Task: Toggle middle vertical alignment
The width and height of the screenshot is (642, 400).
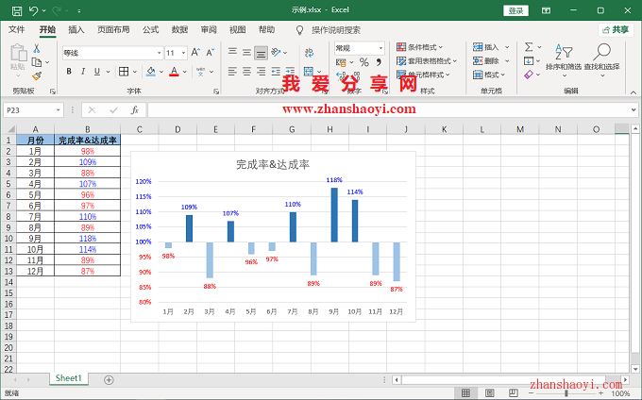Action: pyautogui.click(x=246, y=52)
